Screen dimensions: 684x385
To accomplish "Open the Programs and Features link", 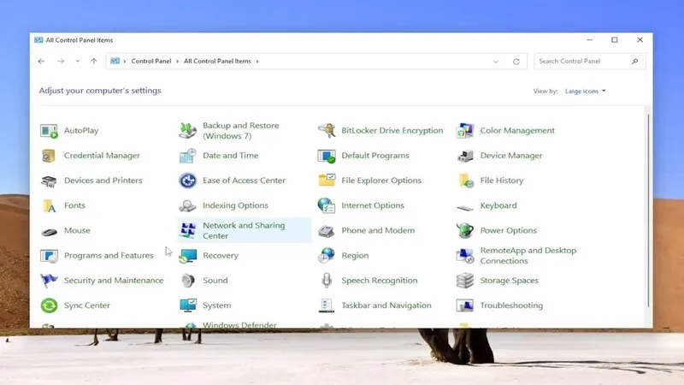I will (109, 256).
